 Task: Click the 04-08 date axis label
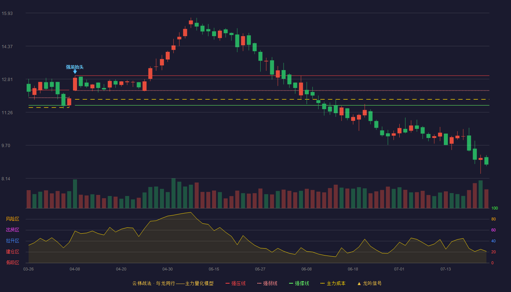point(75,269)
